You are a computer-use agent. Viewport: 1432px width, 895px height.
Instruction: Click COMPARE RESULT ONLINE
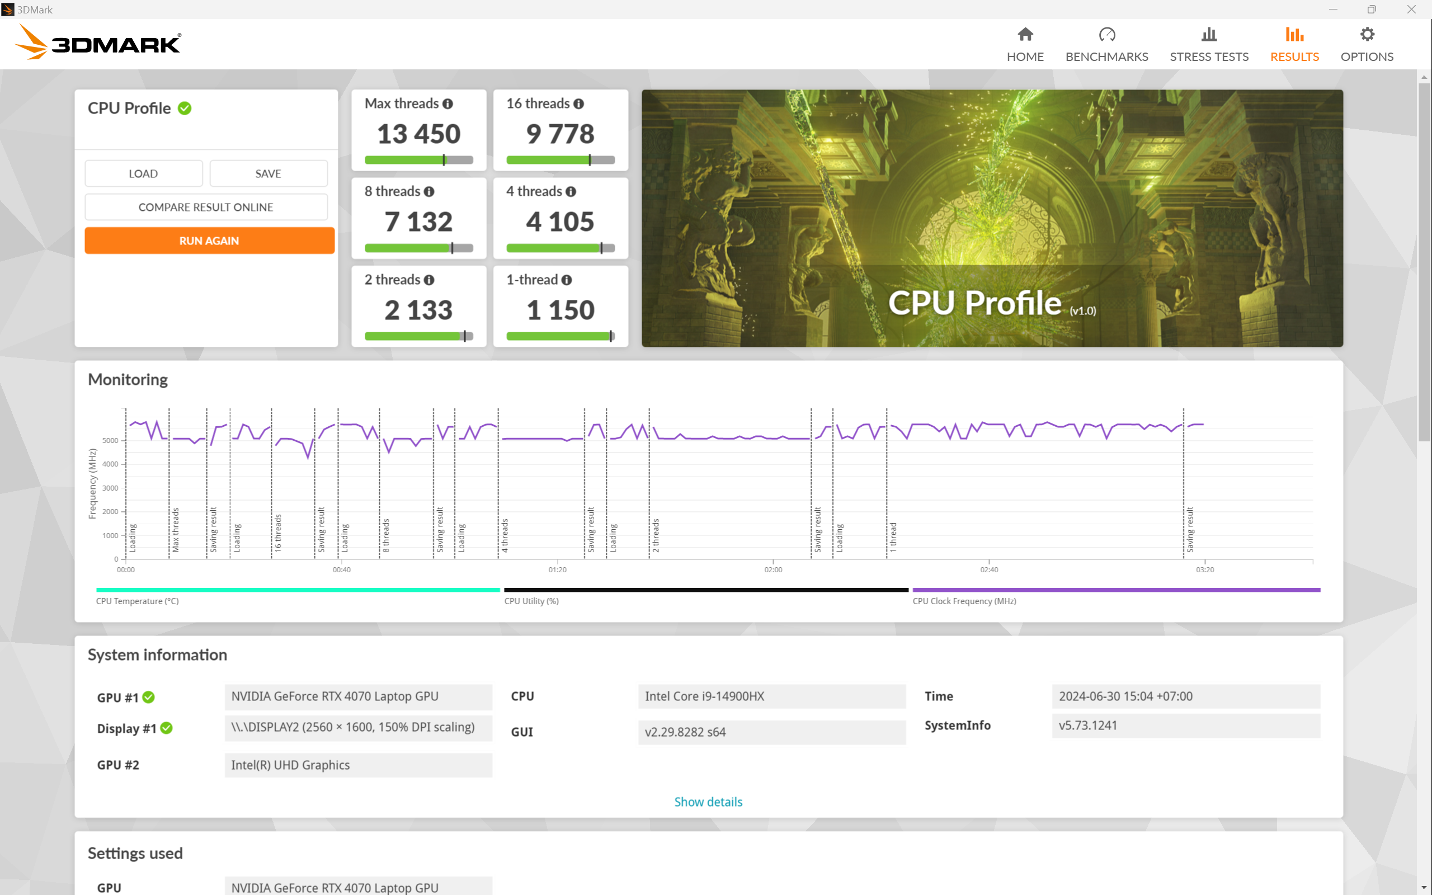click(x=206, y=207)
